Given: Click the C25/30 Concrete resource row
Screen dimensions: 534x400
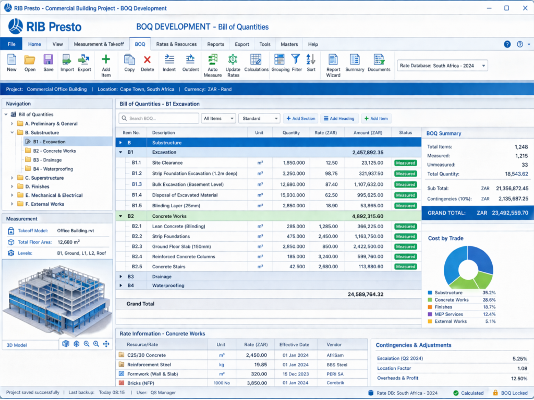Looking at the screenshot, I should tap(242, 355).
